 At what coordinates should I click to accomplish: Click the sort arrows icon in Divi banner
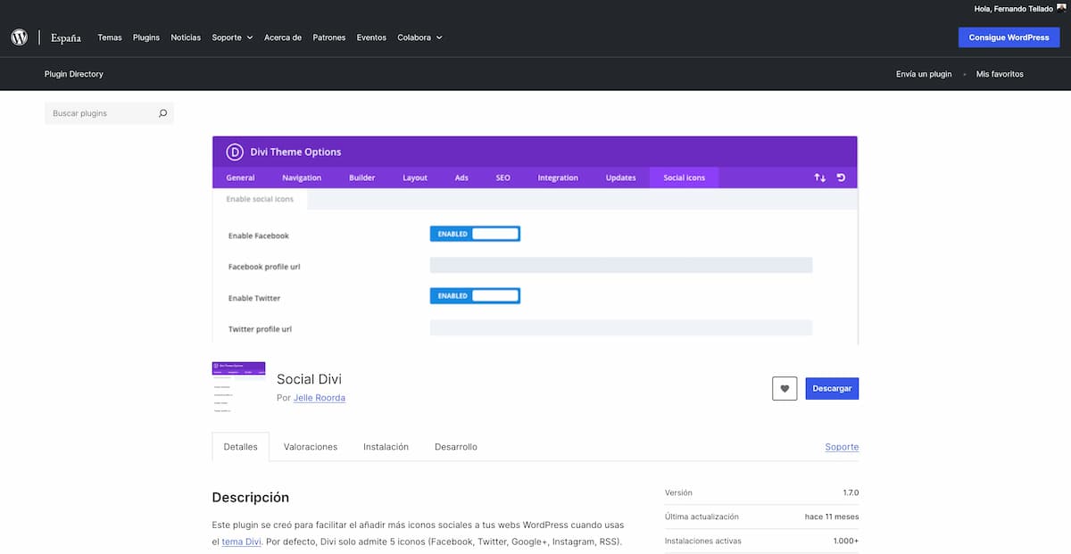coord(819,178)
